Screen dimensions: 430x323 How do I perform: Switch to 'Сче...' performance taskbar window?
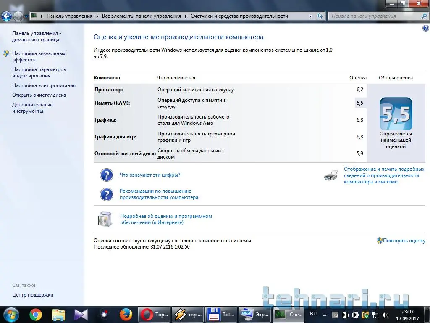coord(289,315)
